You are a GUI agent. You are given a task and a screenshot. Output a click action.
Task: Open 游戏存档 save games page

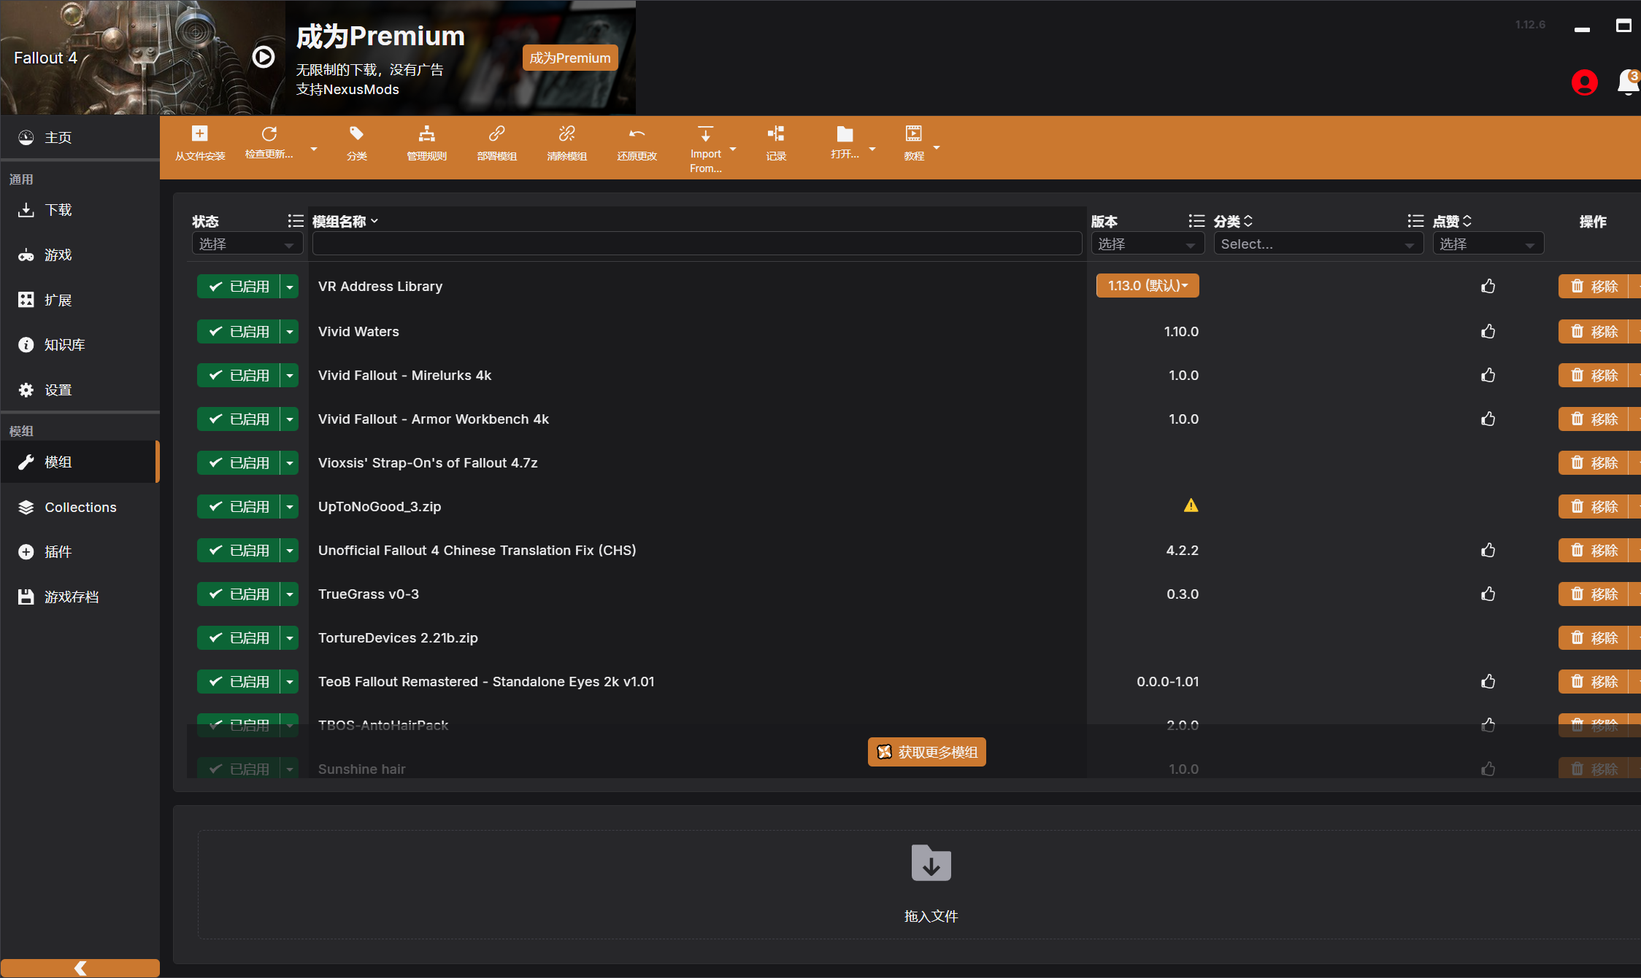pos(80,597)
